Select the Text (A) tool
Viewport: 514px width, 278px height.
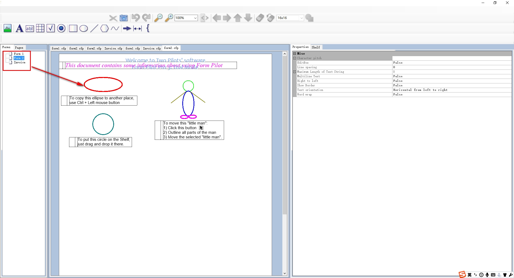tap(19, 28)
